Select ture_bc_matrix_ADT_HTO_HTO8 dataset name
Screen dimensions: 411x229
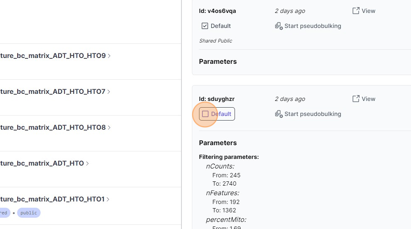tap(53, 127)
